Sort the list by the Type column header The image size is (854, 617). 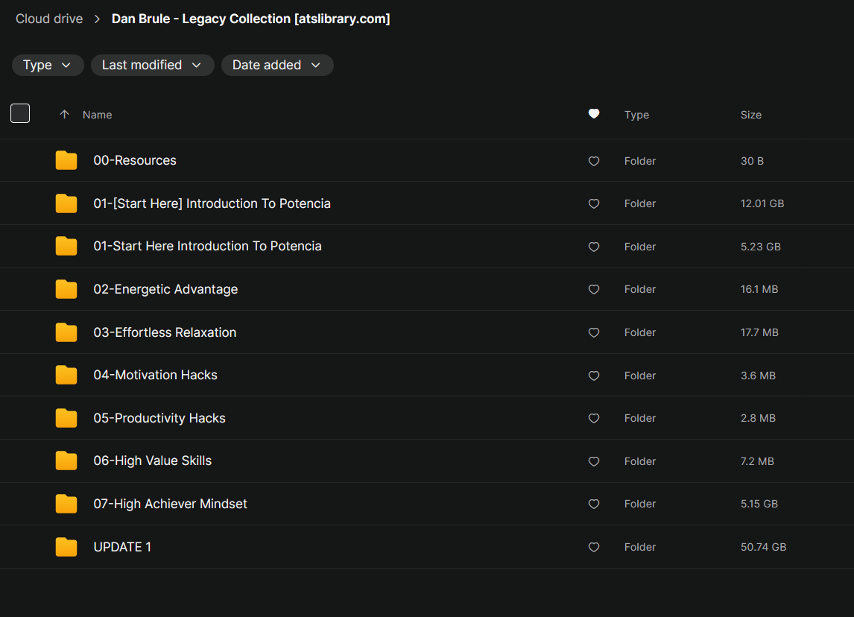click(x=636, y=115)
